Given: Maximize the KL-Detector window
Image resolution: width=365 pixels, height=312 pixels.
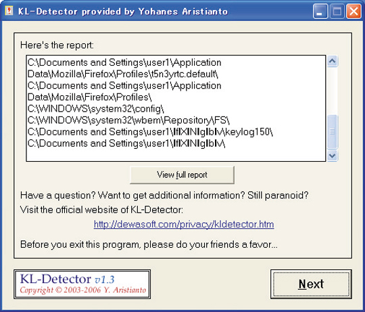Looking at the screenshot, I should pos(337,12).
